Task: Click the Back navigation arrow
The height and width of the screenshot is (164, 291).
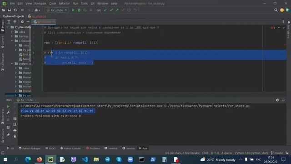Action: coord(22,10)
